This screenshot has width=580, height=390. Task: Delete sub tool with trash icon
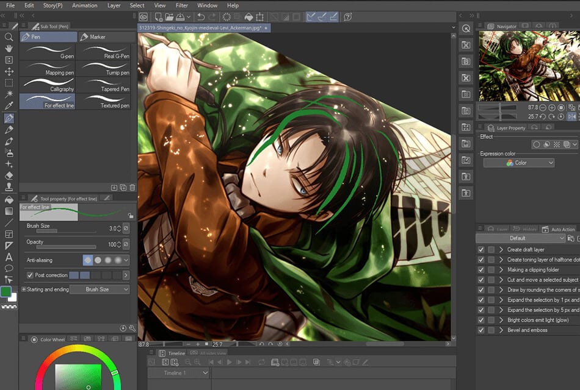[x=132, y=188]
